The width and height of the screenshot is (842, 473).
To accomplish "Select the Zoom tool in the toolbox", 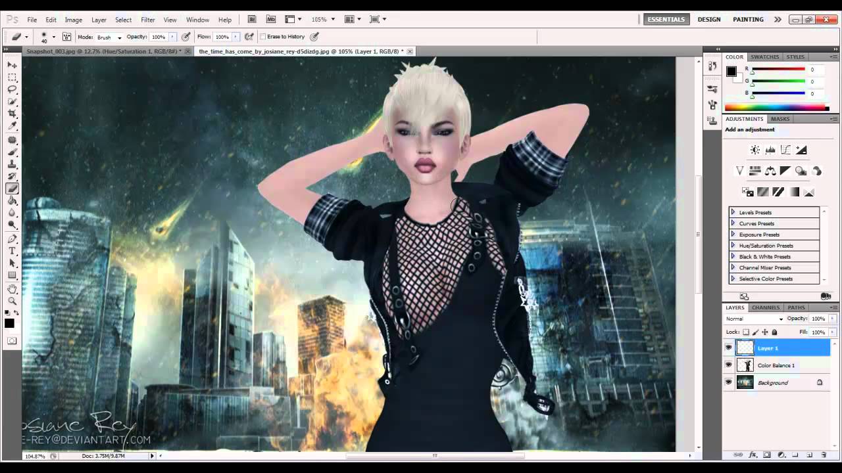I will pos(12,301).
